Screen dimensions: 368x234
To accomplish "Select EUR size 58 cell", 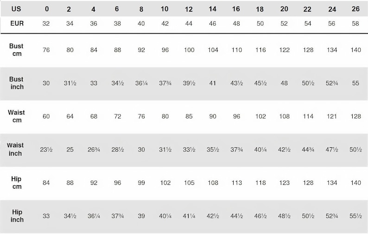I will [x=355, y=24].
